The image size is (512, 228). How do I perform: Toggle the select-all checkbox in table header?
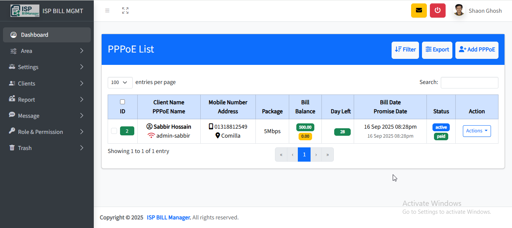click(x=122, y=102)
